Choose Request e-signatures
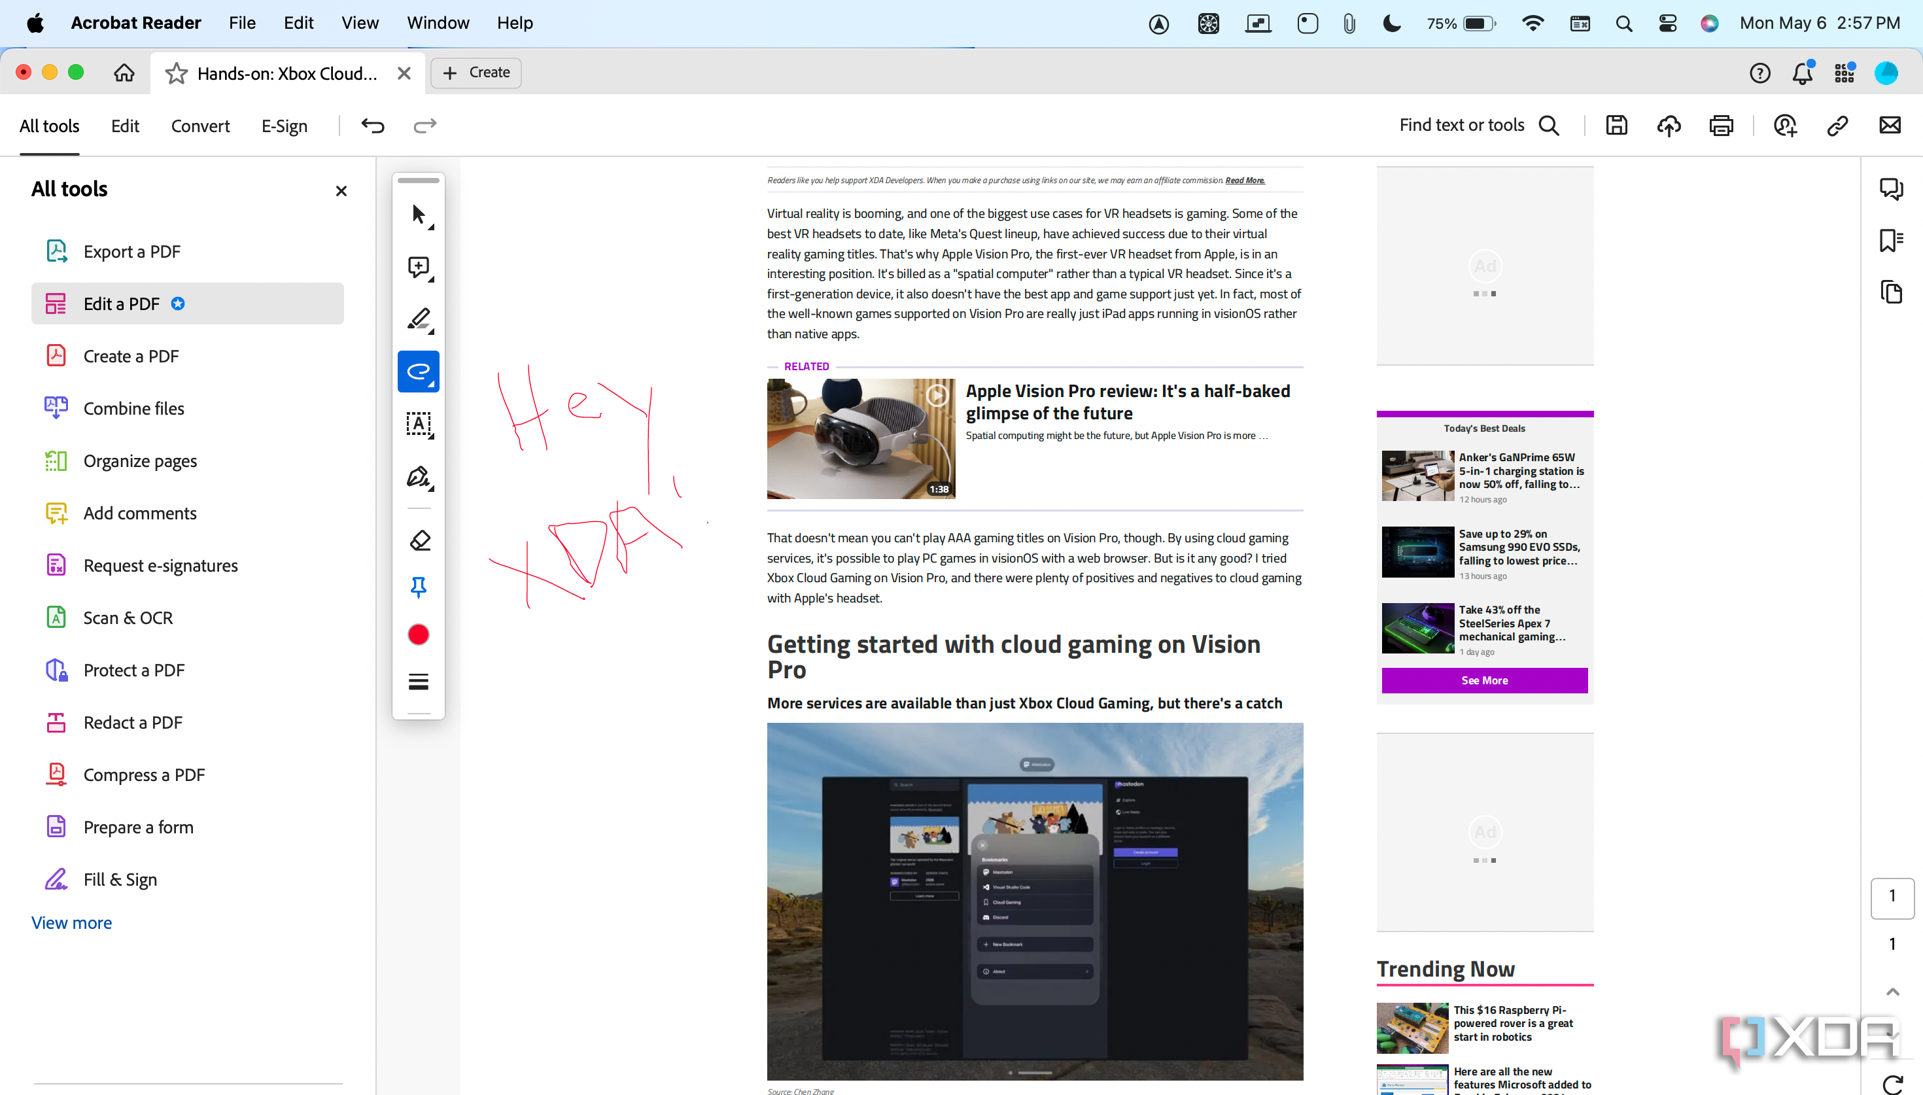 tap(187, 566)
